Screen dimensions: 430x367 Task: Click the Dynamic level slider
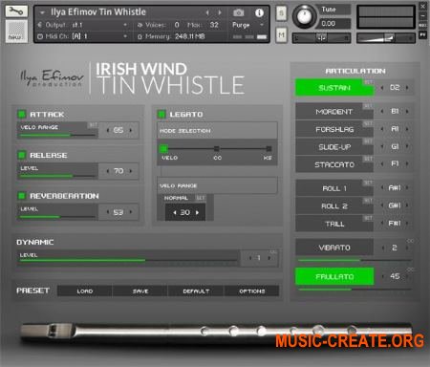click(128, 260)
